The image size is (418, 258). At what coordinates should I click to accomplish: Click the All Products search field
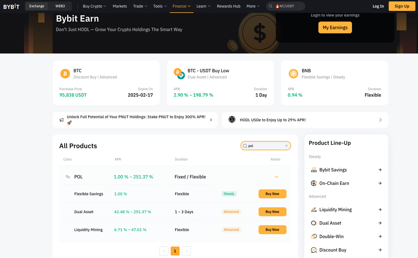tap(266, 146)
